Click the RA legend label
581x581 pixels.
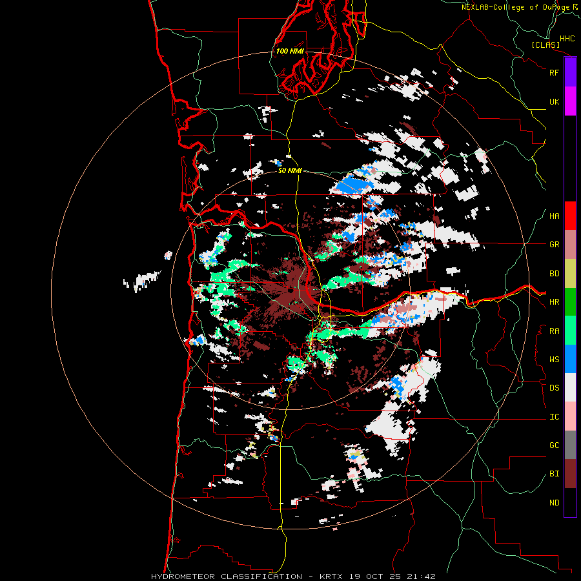point(555,331)
